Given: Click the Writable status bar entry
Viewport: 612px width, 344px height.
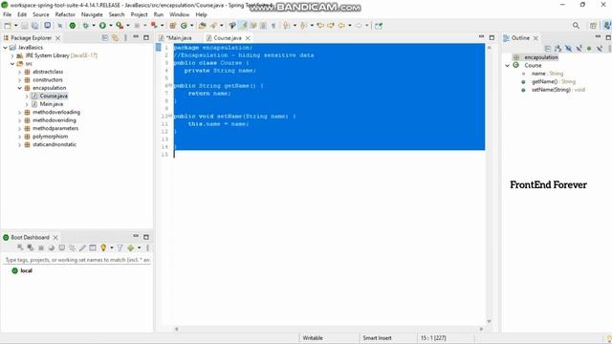Looking at the screenshot, I should pyautogui.click(x=313, y=338).
